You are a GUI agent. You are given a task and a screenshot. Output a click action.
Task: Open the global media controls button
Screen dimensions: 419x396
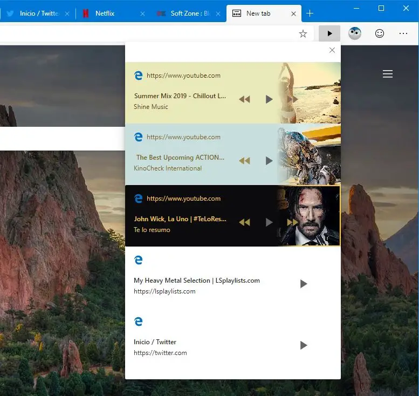click(x=329, y=33)
